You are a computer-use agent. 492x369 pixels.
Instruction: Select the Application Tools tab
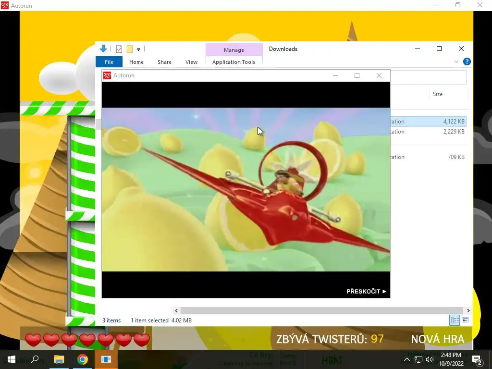tap(234, 62)
